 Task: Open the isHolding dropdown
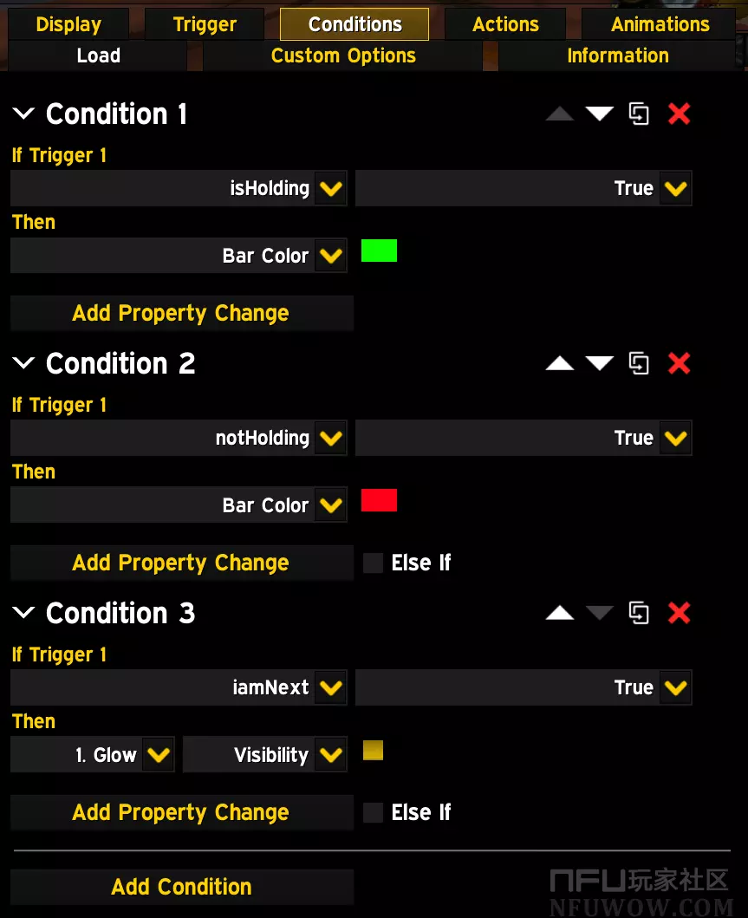point(329,188)
